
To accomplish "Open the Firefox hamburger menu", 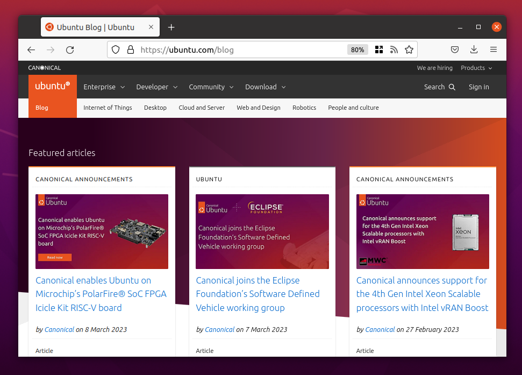I will [494, 49].
